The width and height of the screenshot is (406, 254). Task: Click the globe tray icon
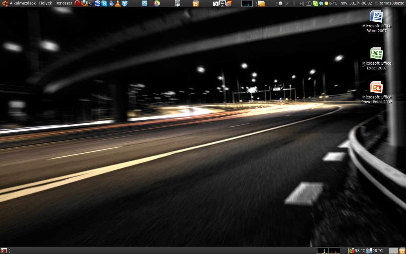click(x=280, y=3)
